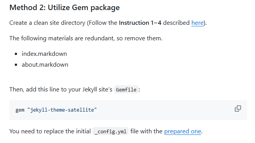This screenshot has height=143, width=255.
Task: Click the bullet point before index.markdown
Action: pyautogui.click(x=16, y=54)
